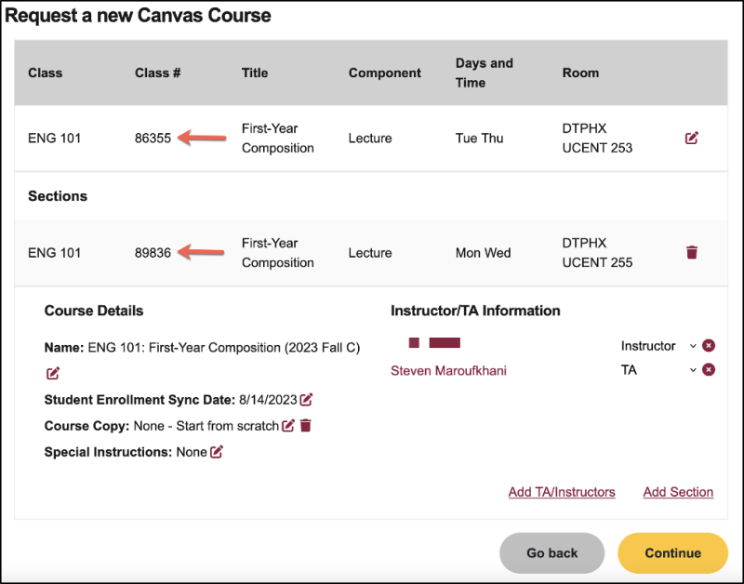Image resolution: width=744 pixels, height=584 pixels.
Task: Click the Class # column header
Action: (157, 73)
